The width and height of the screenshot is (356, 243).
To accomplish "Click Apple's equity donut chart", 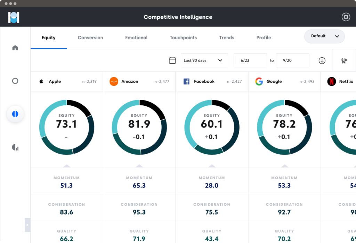I will tap(66, 127).
